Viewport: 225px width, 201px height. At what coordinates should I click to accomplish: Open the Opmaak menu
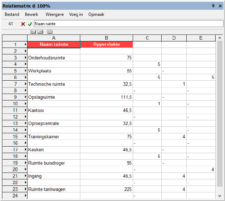(96, 14)
